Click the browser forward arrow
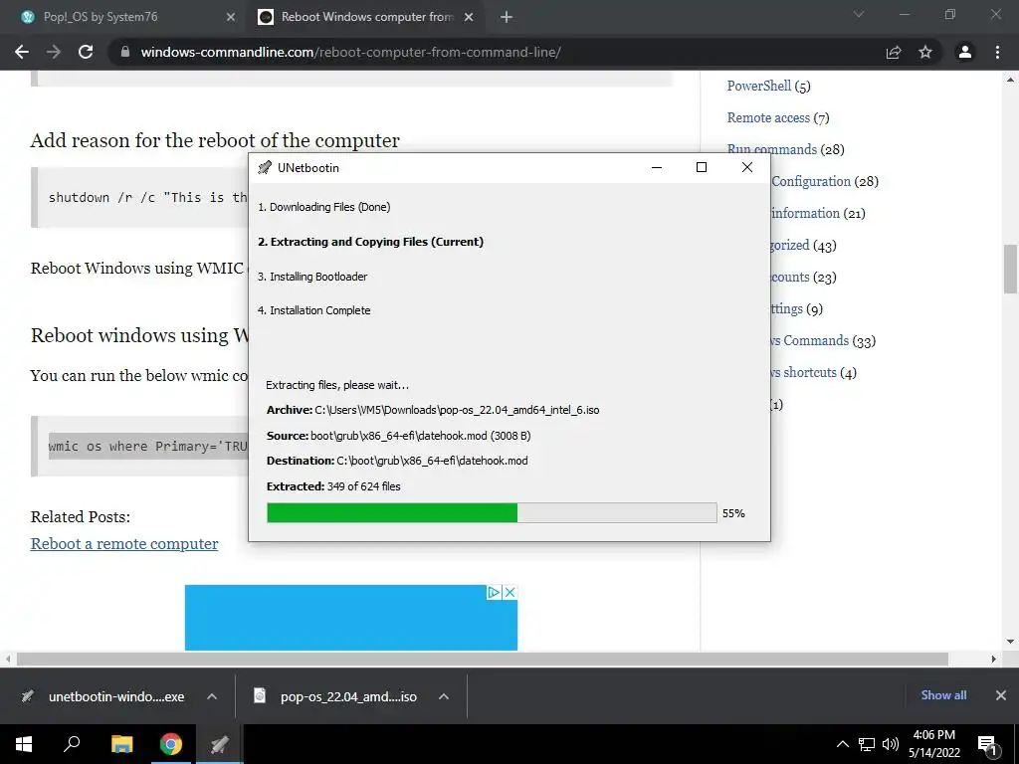The image size is (1019, 764). 54,52
